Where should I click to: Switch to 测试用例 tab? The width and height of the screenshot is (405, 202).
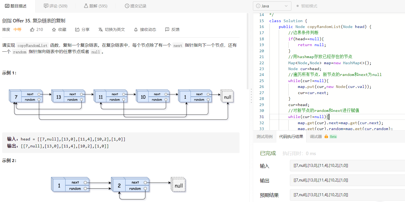265,137
